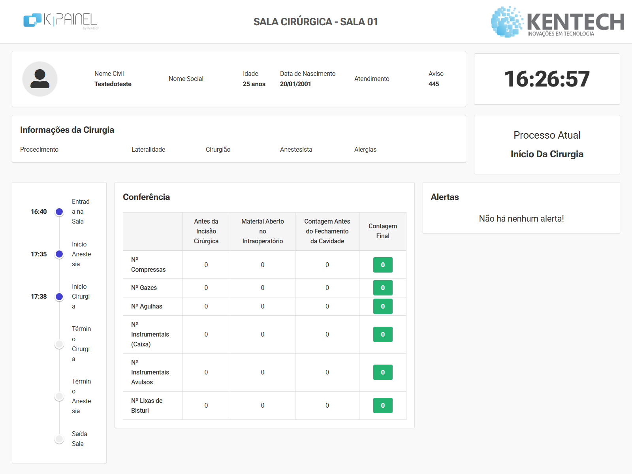Click the clock showing 16:26:57
This screenshot has height=474, width=632.
click(547, 79)
